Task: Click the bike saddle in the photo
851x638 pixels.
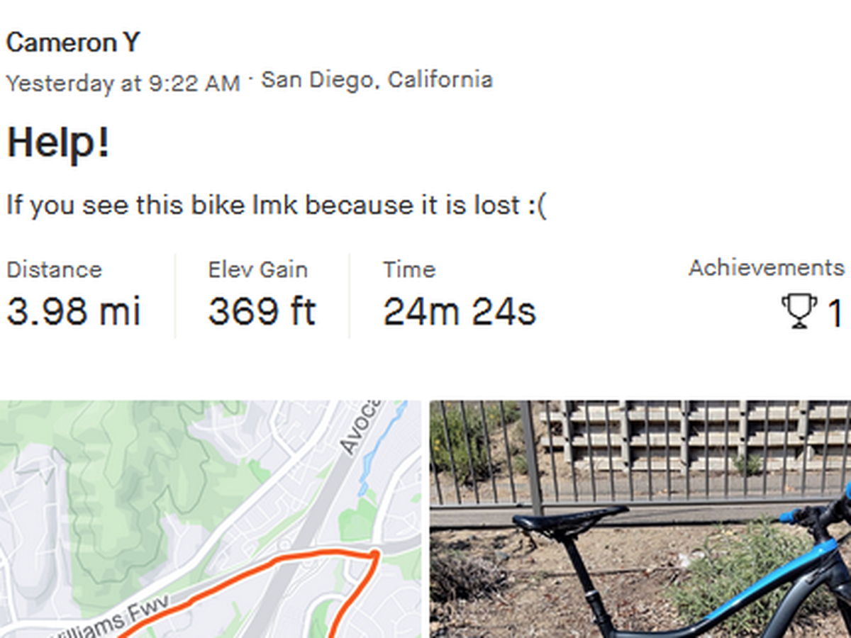Action: pos(567,520)
